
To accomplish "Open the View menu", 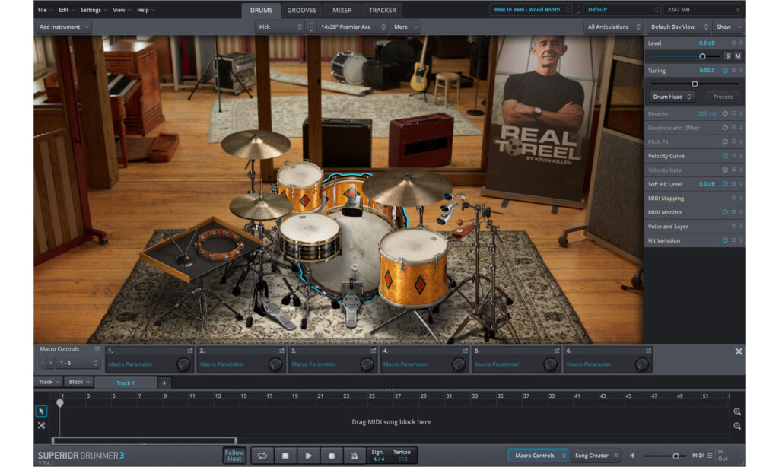I will tap(121, 10).
